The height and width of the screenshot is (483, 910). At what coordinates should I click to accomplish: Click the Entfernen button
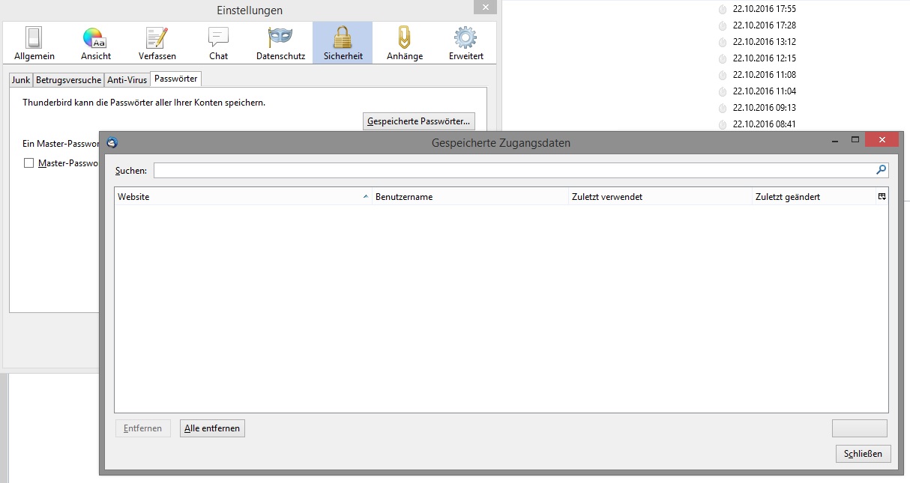click(142, 428)
